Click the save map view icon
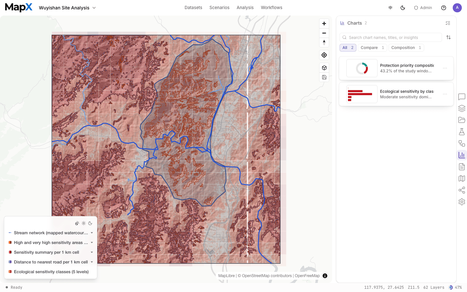The height and width of the screenshot is (292, 467). click(x=324, y=77)
